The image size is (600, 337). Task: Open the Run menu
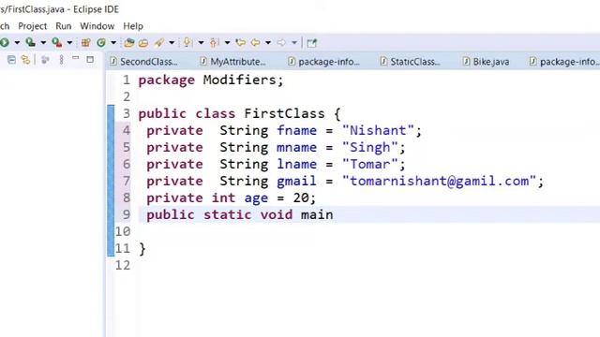64,26
